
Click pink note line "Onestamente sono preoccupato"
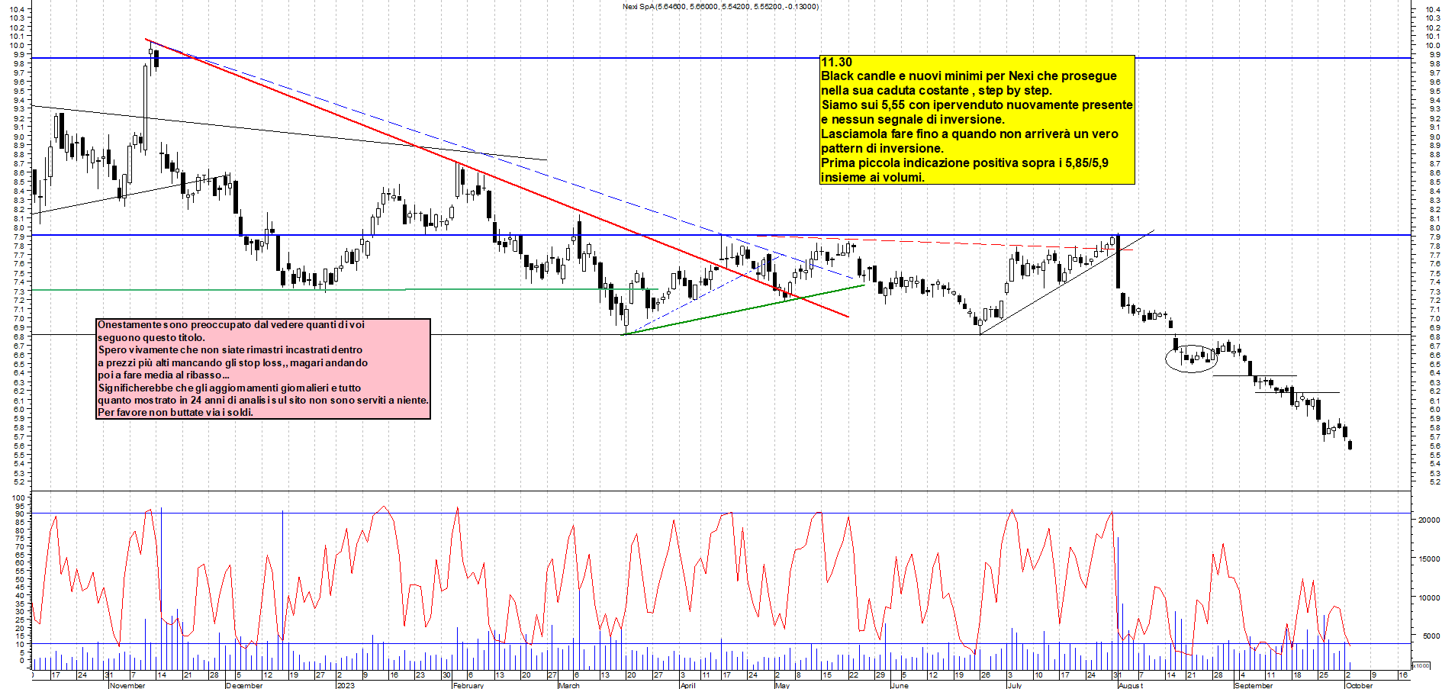(231, 325)
